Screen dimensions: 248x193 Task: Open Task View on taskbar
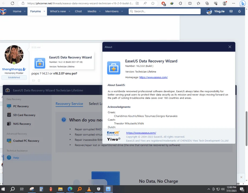(22, 189)
